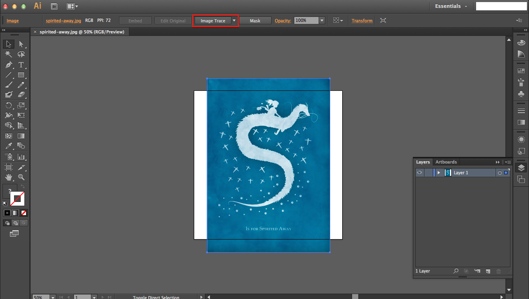The width and height of the screenshot is (529, 299).
Task: Click the target circle for Layer 1
Action: click(x=500, y=173)
